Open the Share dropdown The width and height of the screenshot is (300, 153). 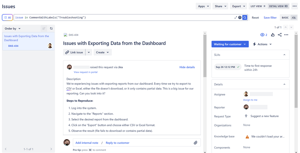[220, 6]
